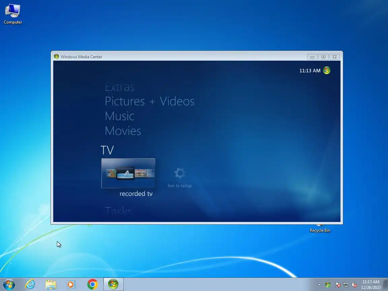Click the live tv setup label
Screen dimensions: 388x291
tap(180, 186)
